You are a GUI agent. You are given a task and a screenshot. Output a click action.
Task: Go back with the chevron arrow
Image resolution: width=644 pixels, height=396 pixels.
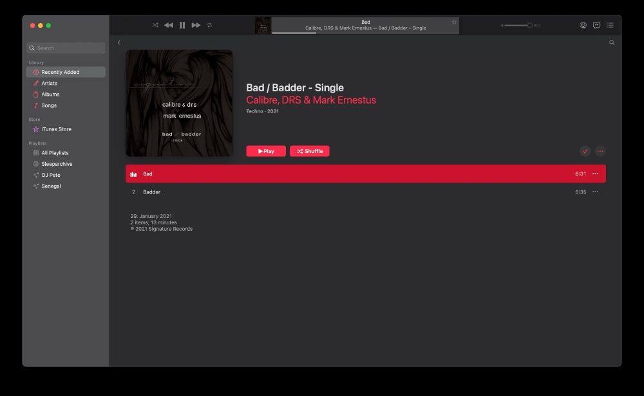119,42
